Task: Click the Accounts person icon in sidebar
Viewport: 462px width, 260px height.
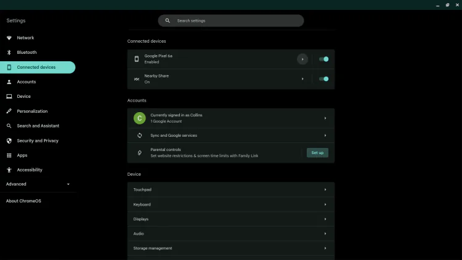Action: pyautogui.click(x=9, y=82)
